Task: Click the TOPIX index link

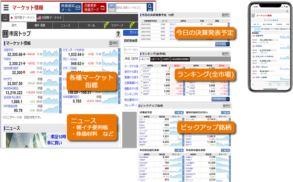Action: [7, 59]
